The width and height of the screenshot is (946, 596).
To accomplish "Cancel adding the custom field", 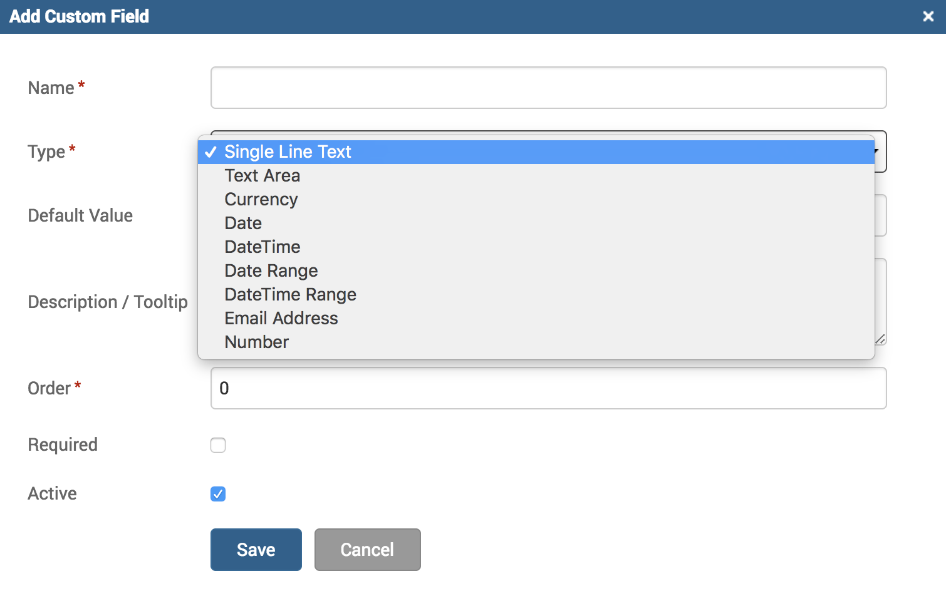I will 367,550.
